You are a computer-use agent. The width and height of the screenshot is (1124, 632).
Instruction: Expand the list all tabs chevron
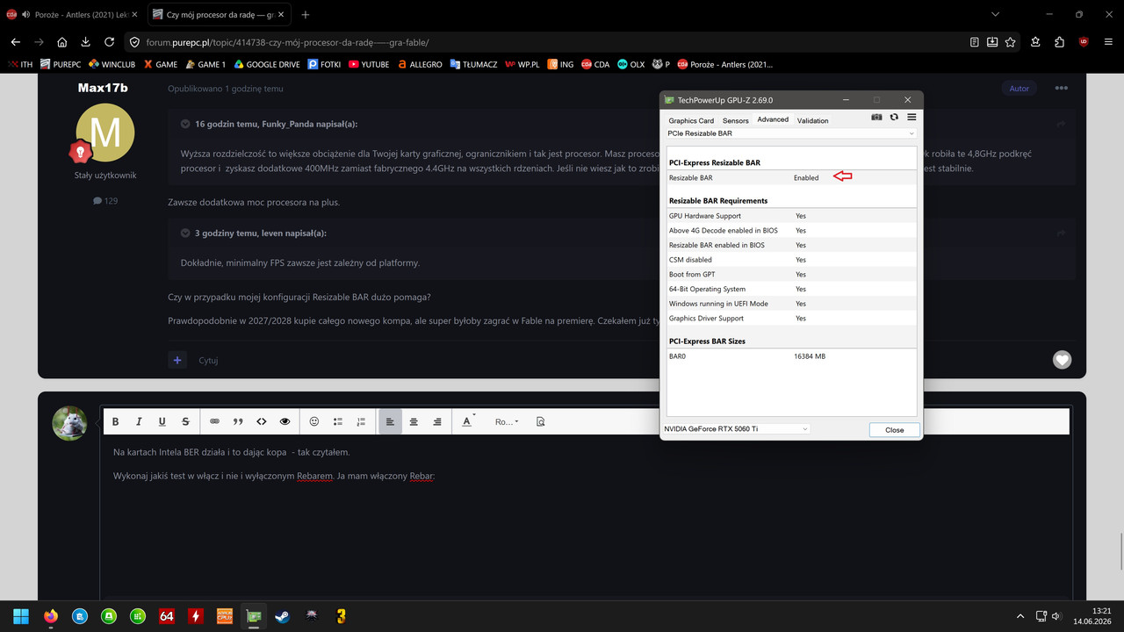pos(995,15)
